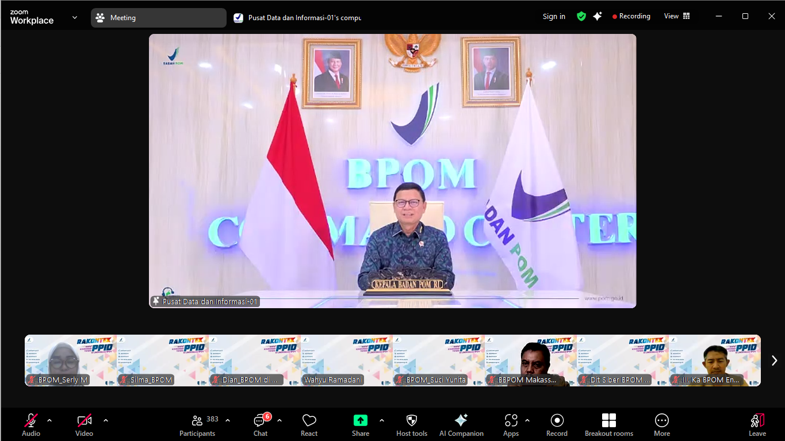Select Wahyu Ramadani participant thumbnail
This screenshot has width=785, height=441.
(x=347, y=361)
